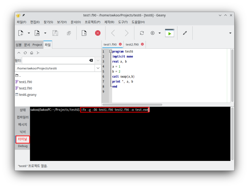
Task: Open the 제작(B) menu
Action: 109,22
